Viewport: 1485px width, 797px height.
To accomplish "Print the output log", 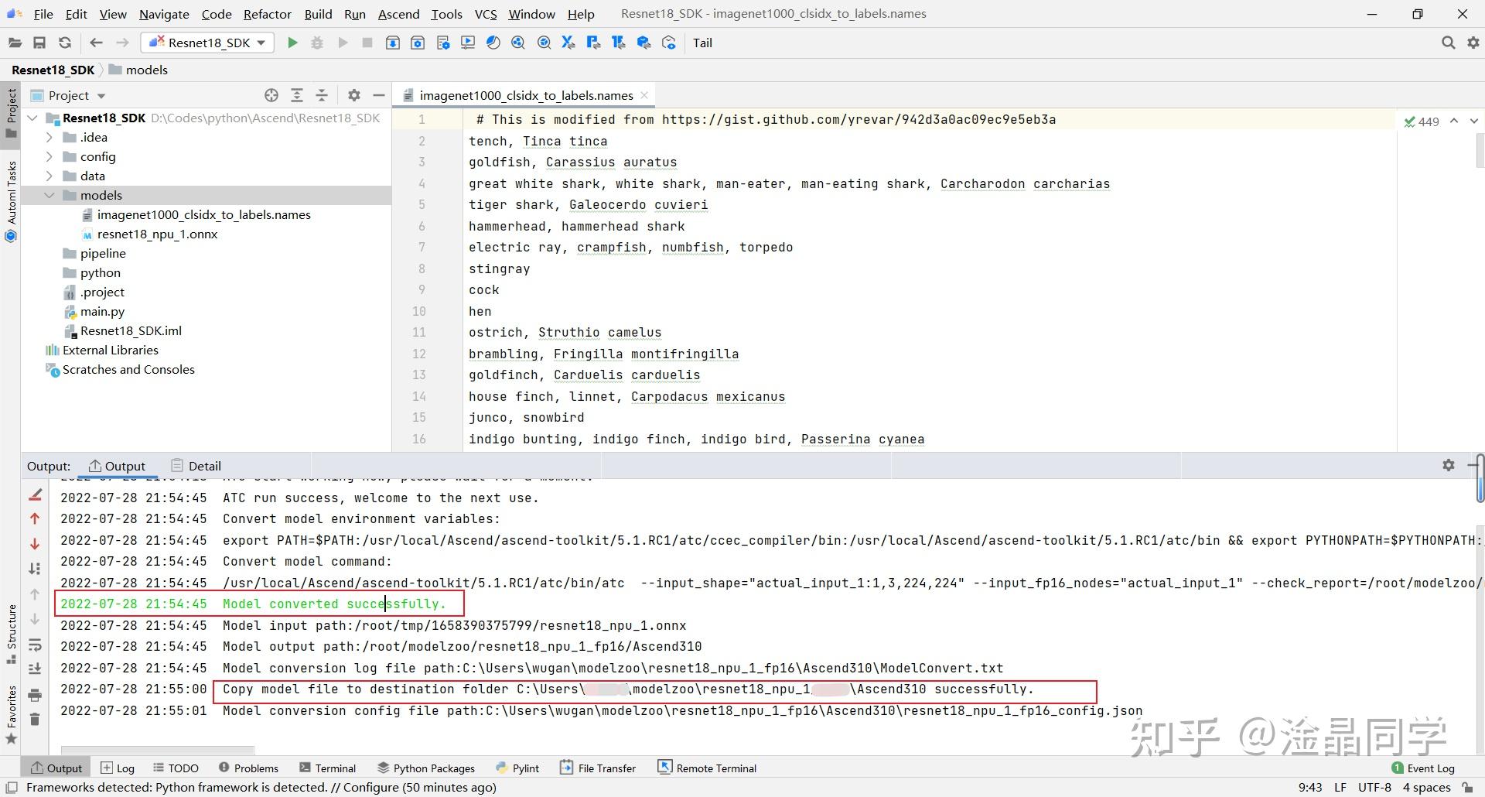I will click(35, 695).
